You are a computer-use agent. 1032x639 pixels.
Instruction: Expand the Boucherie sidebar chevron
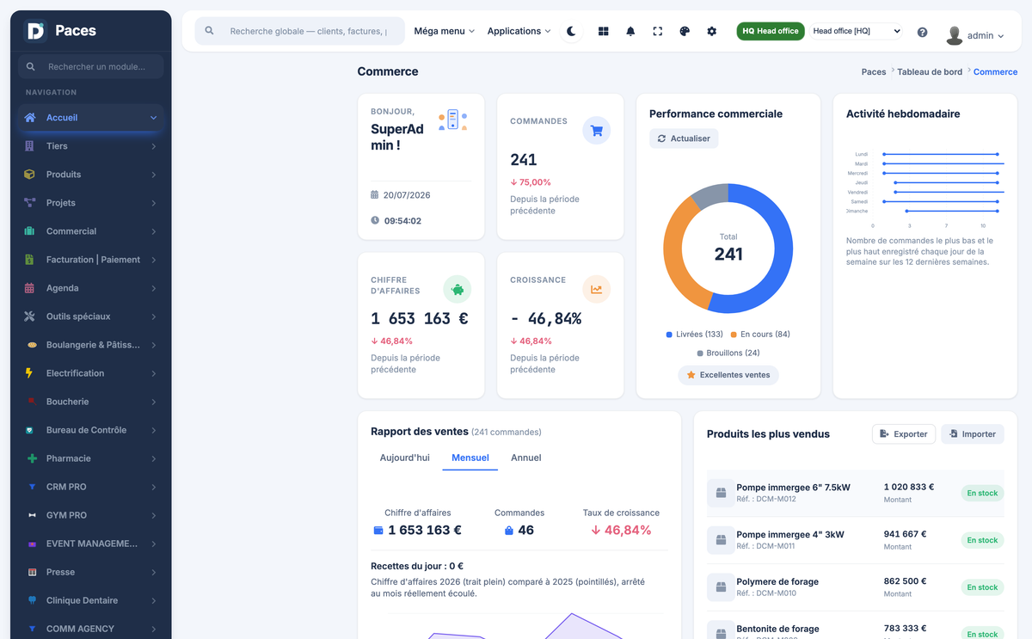153,402
